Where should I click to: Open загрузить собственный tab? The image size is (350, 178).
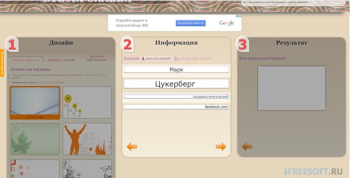[x=96, y=58]
